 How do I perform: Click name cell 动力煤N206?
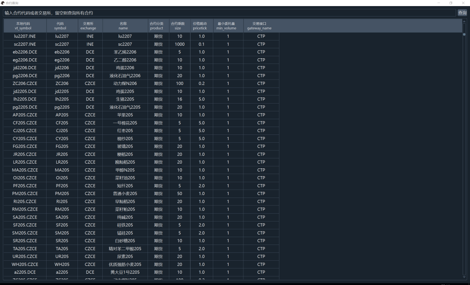tap(125, 83)
